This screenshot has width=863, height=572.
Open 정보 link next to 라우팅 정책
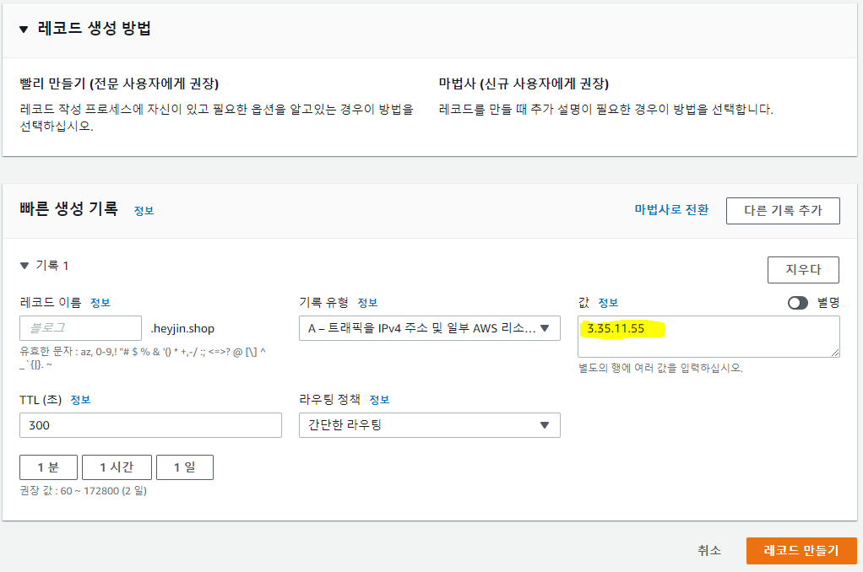coord(379,400)
